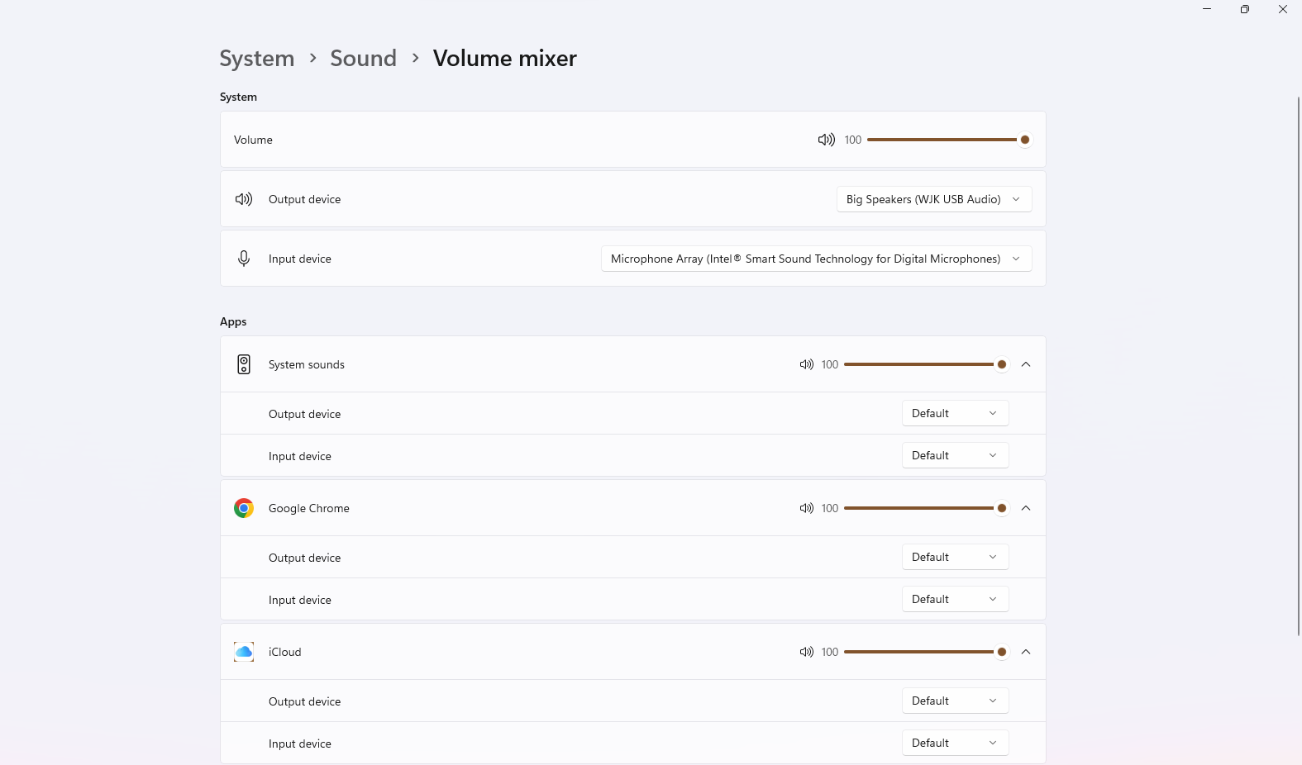Click the Google Chrome app name label

[309, 508]
